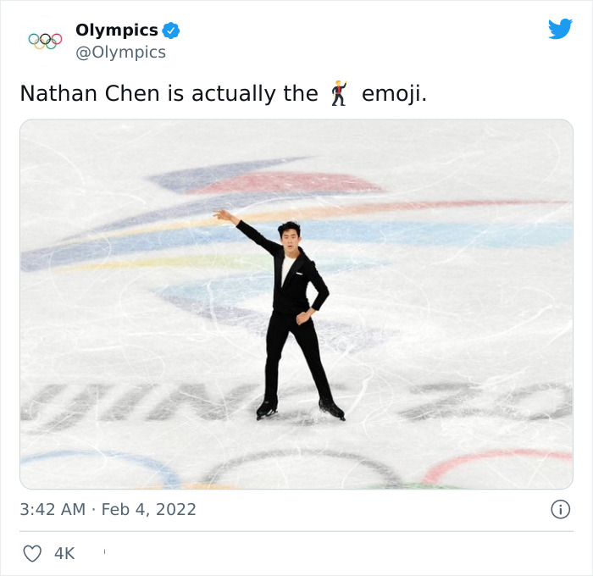Image resolution: width=593 pixels, height=576 pixels.
Task: Select the word 'emoji.' in the tweet
Action: point(394,93)
